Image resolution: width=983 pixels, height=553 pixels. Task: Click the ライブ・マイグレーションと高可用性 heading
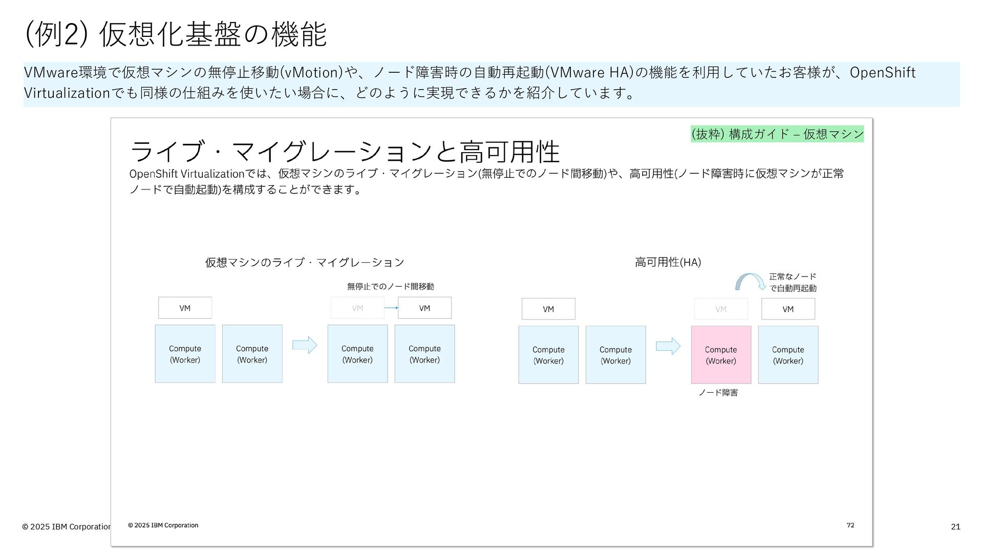click(345, 151)
